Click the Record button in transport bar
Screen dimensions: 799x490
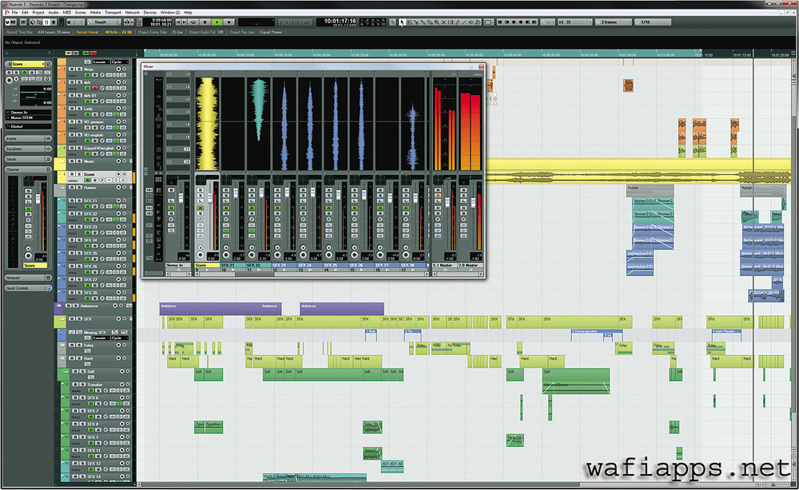tap(230, 22)
